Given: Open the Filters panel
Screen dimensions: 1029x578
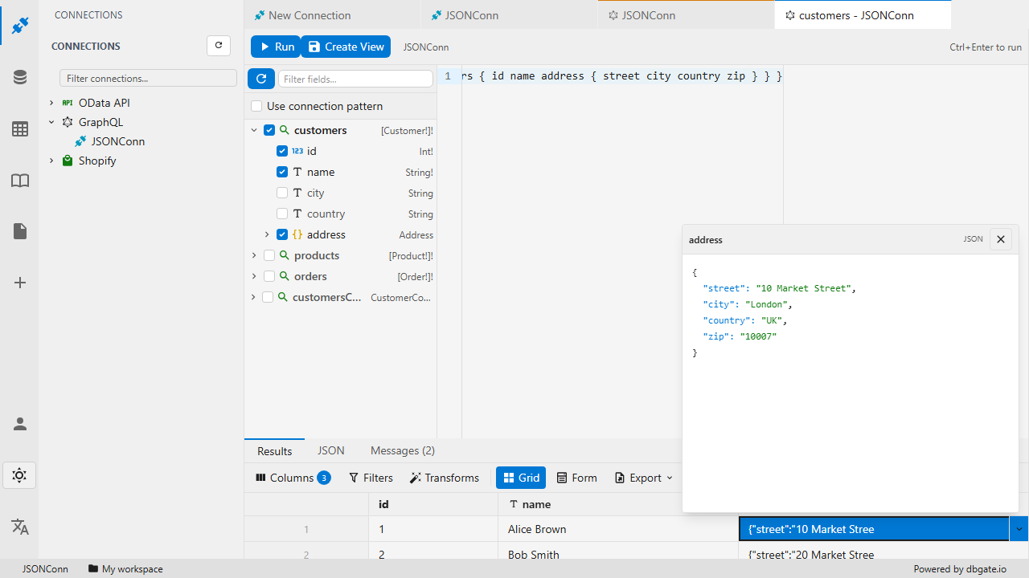Looking at the screenshot, I should [371, 478].
